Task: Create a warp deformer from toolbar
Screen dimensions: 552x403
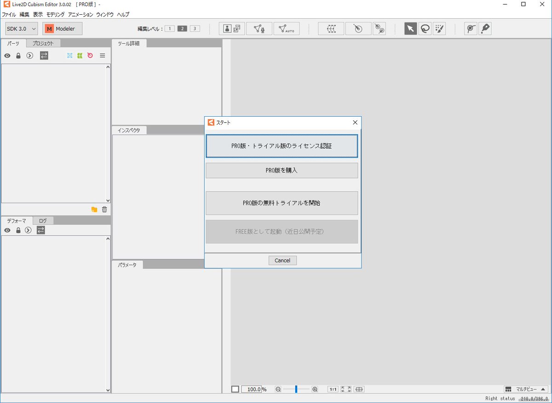Action: tap(331, 28)
